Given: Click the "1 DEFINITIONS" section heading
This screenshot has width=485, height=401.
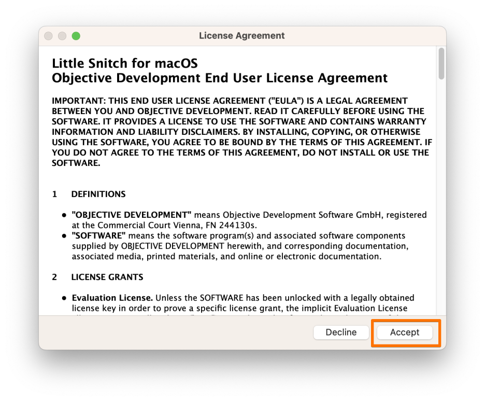Looking at the screenshot, I should pyautogui.click(x=89, y=194).
